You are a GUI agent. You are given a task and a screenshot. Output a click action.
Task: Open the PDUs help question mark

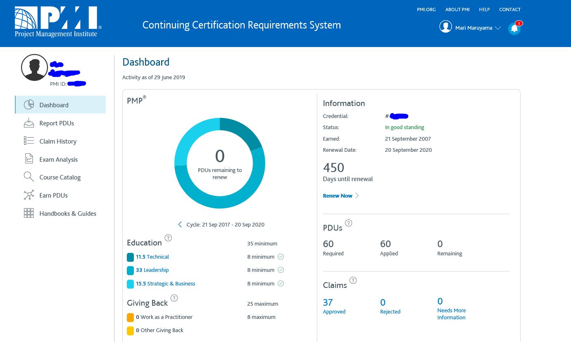pyautogui.click(x=349, y=223)
